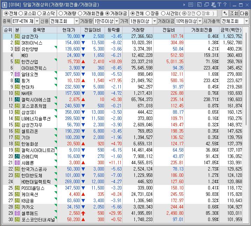Click the purple 증 badge in the 셀루메드 row

[17, 213]
